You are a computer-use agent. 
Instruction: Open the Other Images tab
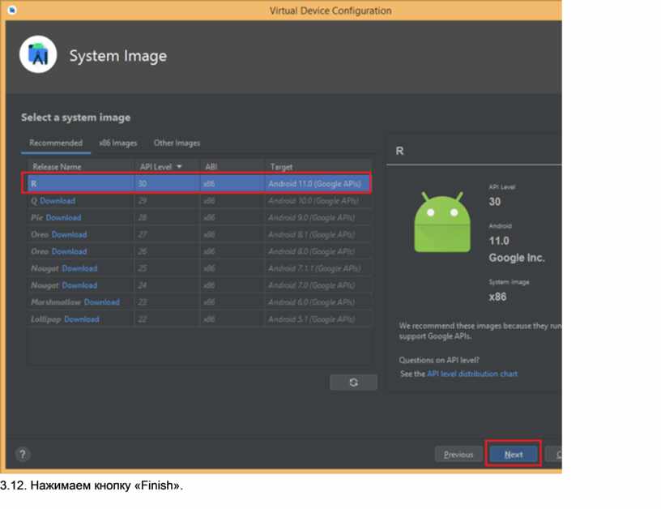point(177,143)
